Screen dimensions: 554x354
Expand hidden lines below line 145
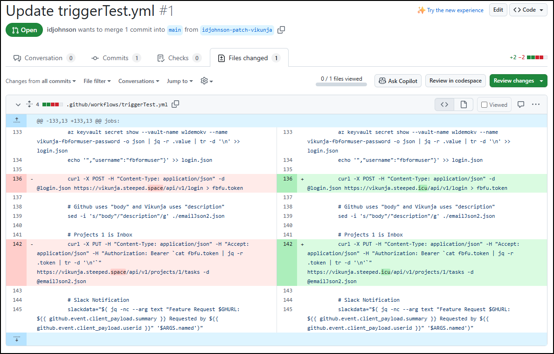(x=17, y=339)
